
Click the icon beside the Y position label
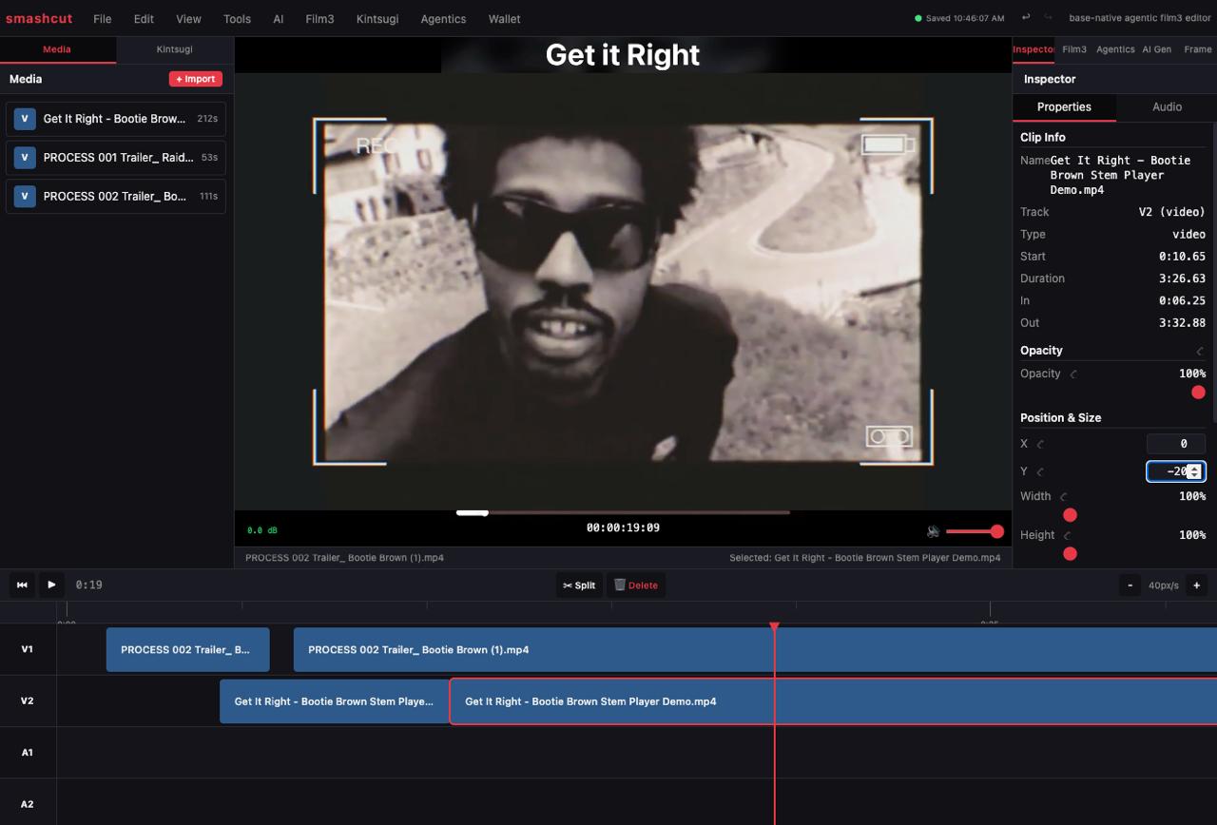coord(1040,471)
